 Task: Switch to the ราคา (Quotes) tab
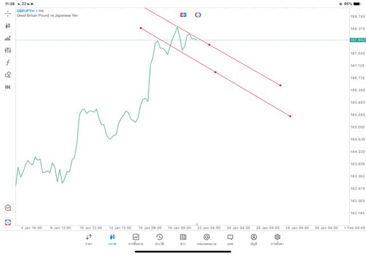pyautogui.click(x=89, y=240)
